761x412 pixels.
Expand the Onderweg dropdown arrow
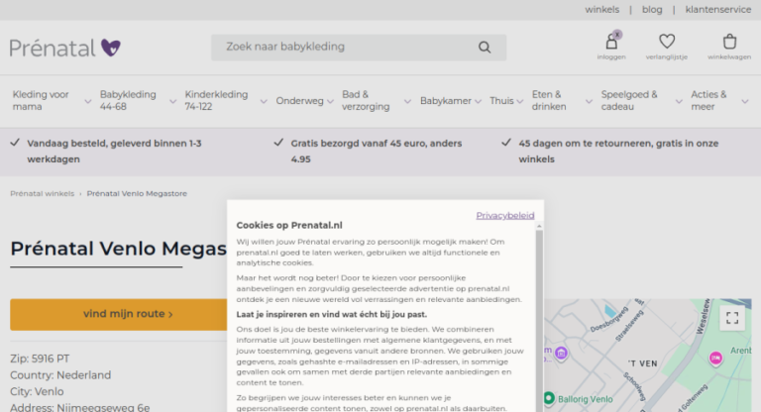330,101
